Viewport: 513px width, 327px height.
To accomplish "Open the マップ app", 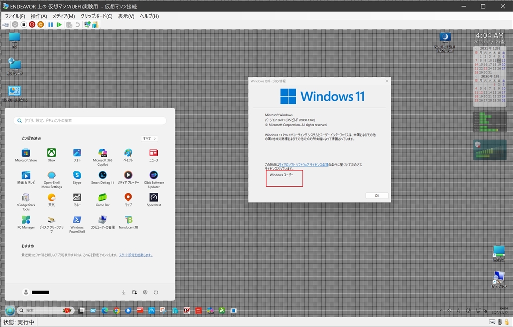I will click(x=128, y=200).
